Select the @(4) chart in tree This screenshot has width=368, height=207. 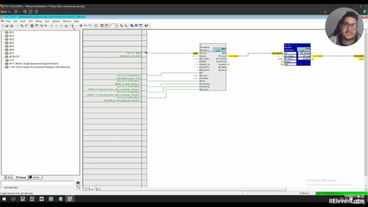pyautogui.click(x=10, y=43)
